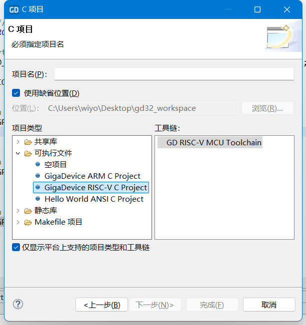Collapse the 可执行文件 tree node
Image resolution: width=306 pixels, height=325 pixels.
(18, 154)
